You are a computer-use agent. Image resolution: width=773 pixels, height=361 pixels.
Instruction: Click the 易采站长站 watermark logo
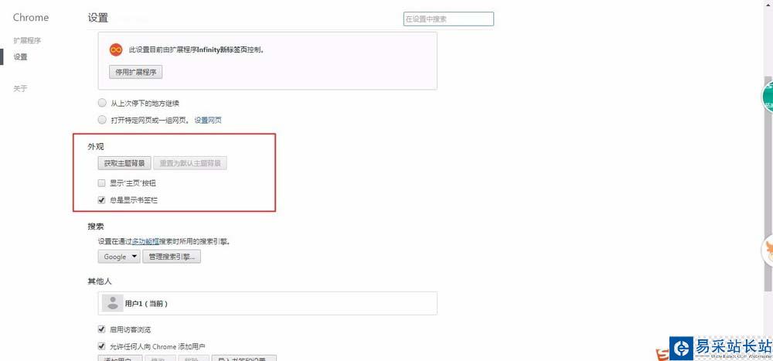720,348
